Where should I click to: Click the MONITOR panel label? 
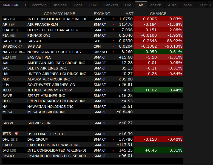11,5
